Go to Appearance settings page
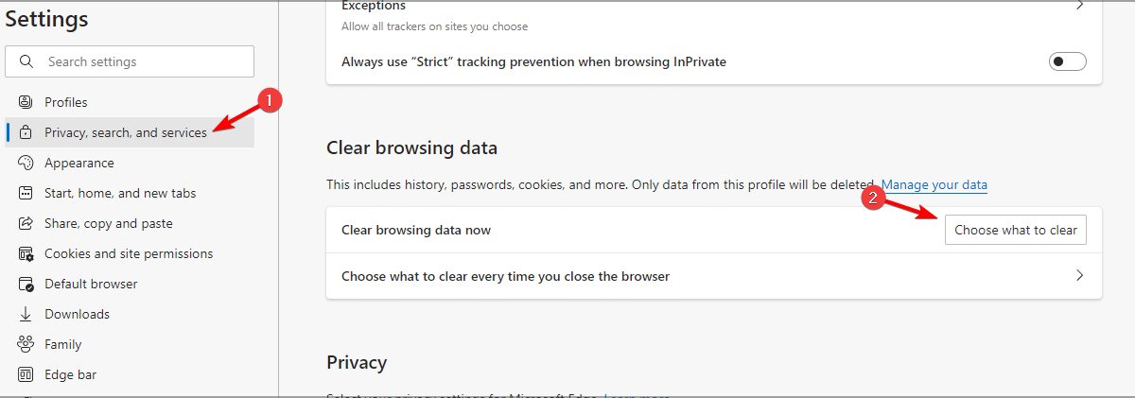The image size is (1135, 398). (x=79, y=163)
